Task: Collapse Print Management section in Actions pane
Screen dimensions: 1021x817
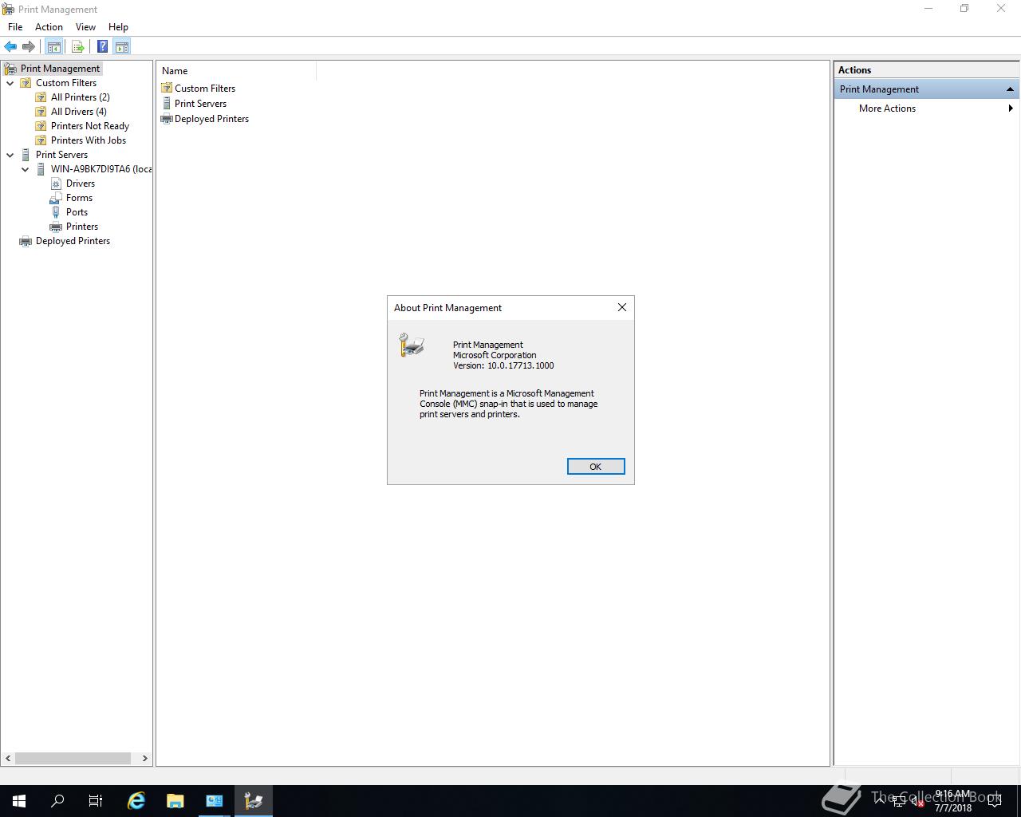Action: (x=1010, y=89)
